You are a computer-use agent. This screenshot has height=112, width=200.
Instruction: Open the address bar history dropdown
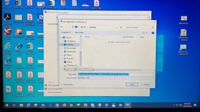[116, 27]
